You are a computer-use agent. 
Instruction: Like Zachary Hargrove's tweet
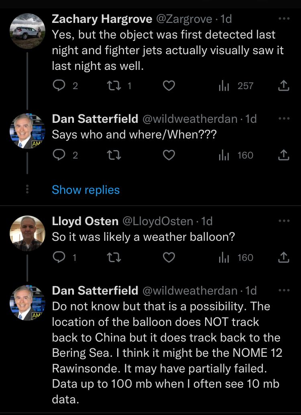coord(169,85)
